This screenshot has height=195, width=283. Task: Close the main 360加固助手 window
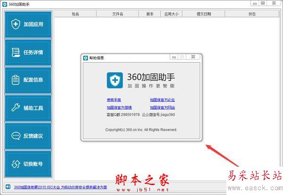click(274, 3)
